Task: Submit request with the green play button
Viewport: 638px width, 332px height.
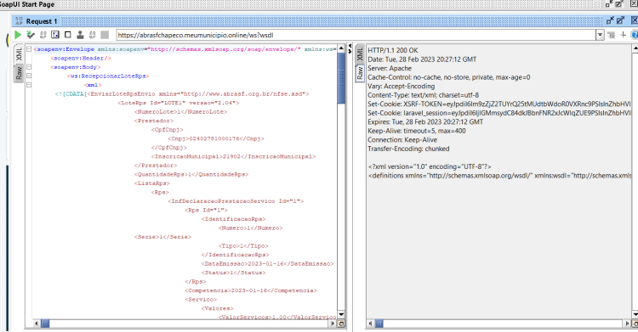Action: 18,35
